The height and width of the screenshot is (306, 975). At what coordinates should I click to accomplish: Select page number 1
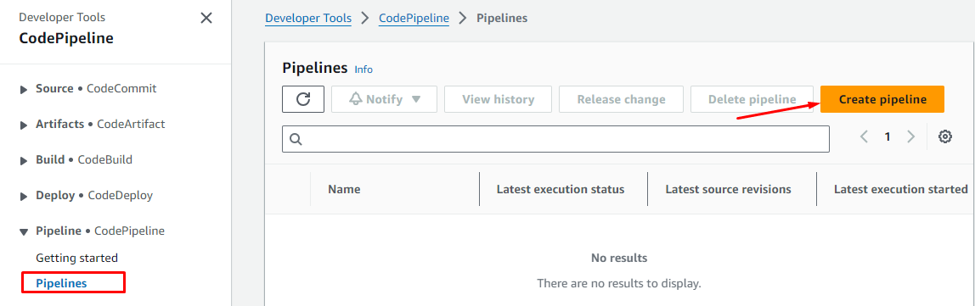[888, 136]
